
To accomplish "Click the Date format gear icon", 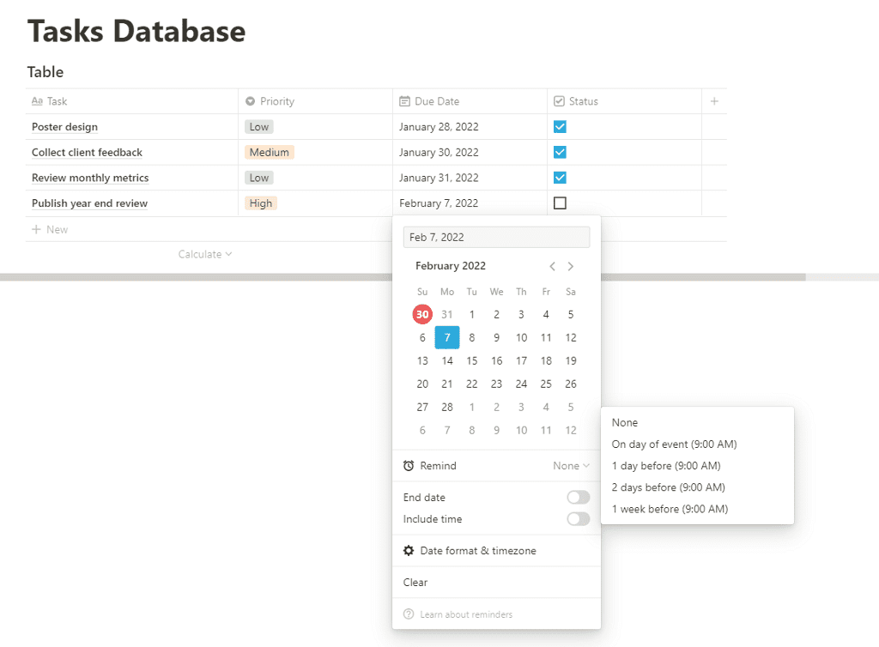I will click(409, 551).
